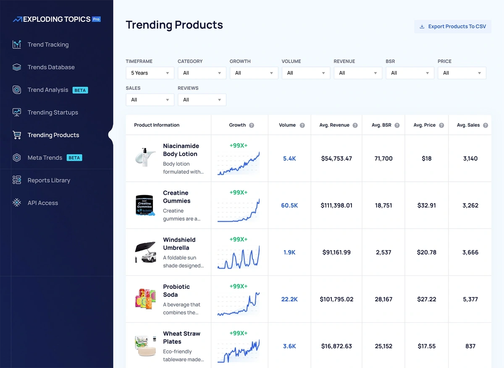Click the Trends Database stack icon
Image resolution: width=504 pixels, height=368 pixels.
pos(17,67)
